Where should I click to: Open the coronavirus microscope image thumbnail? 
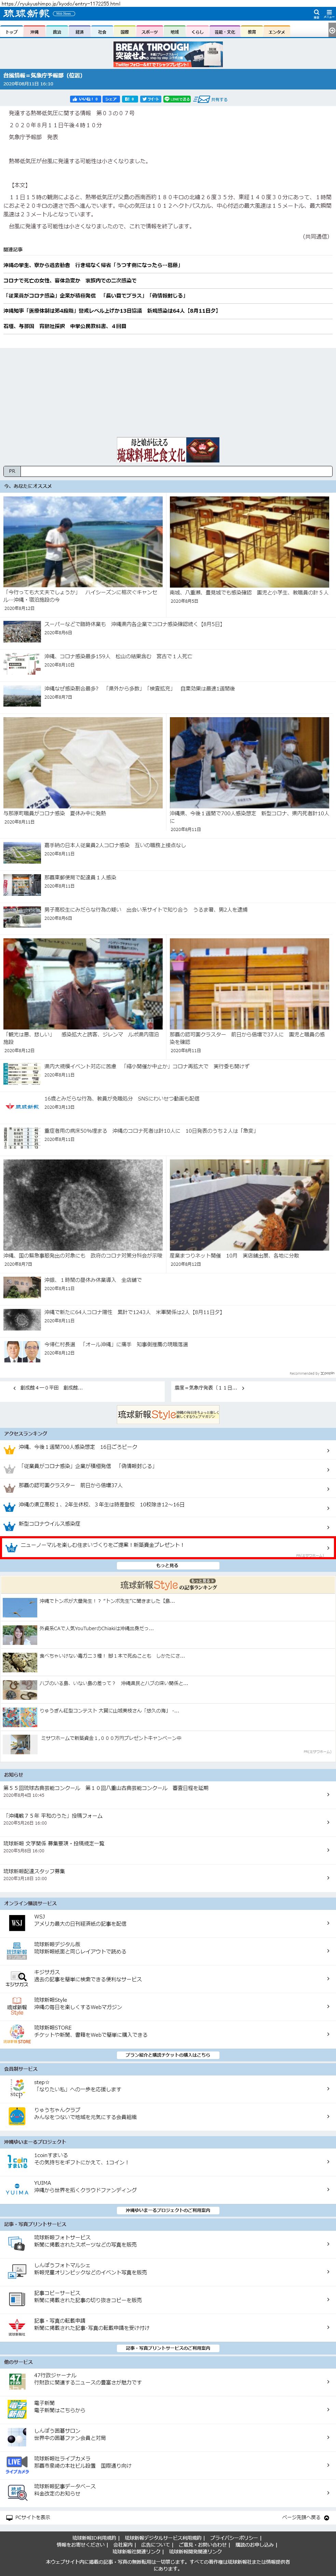[83, 1205]
